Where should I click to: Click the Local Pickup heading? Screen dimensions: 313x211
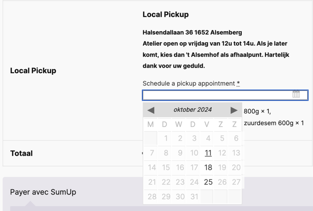(165, 14)
